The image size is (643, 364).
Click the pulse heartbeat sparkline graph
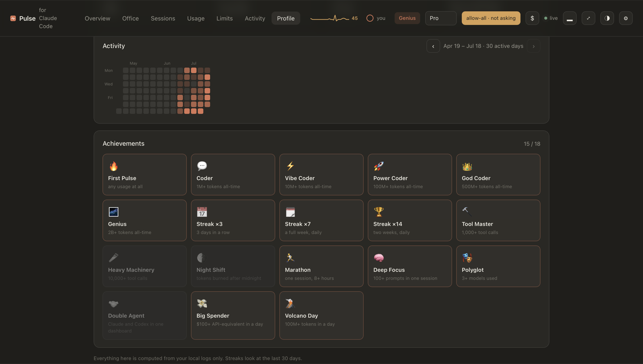[330, 18]
